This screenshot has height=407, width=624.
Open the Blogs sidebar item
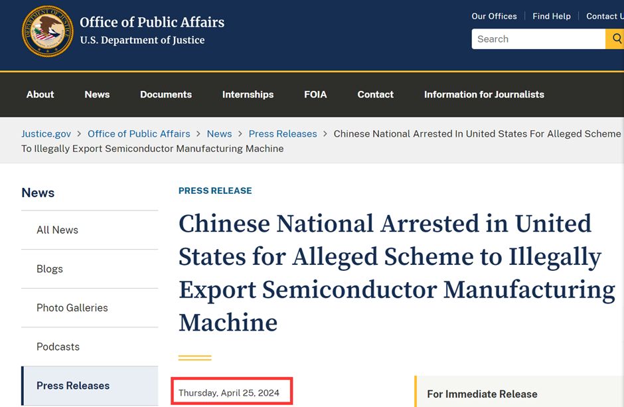click(x=49, y=269)
